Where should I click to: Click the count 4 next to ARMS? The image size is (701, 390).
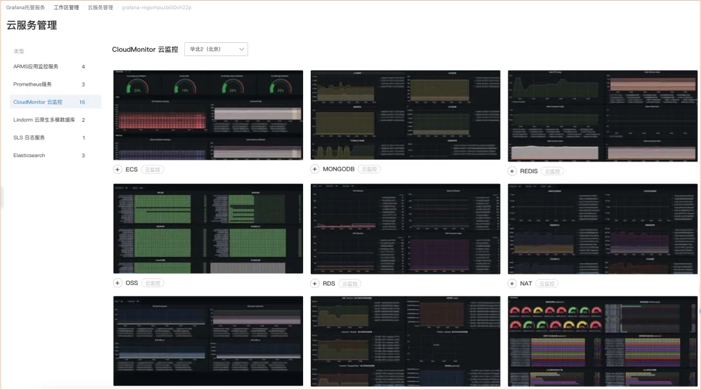point(83,67)
